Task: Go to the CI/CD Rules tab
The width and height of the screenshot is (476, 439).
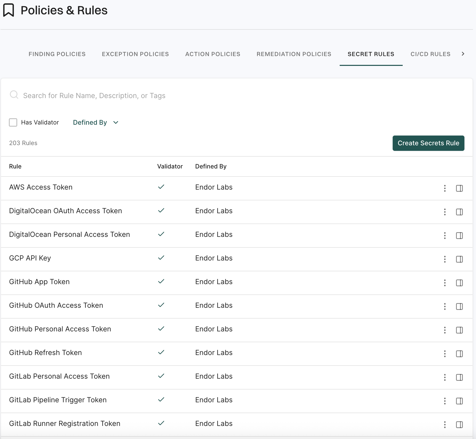Action: pyautogui.click(x=430, y=54)
